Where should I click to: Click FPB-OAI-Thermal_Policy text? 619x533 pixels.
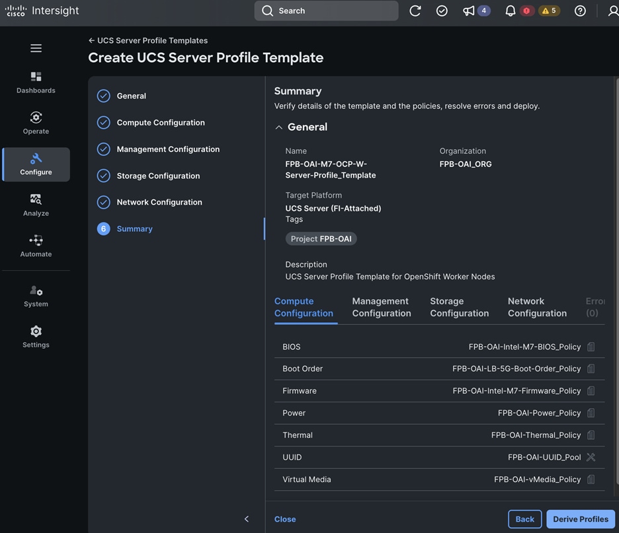point(536,435)
